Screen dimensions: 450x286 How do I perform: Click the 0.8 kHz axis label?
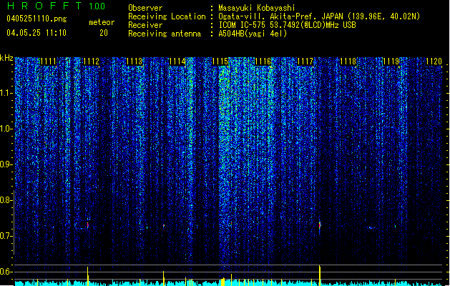tap(6, 200)
